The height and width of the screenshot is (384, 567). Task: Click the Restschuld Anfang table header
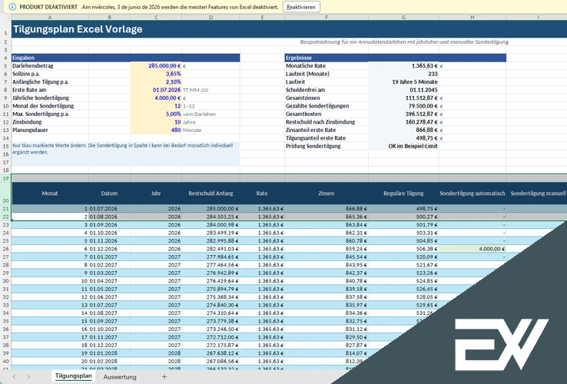tap(211, 194)
